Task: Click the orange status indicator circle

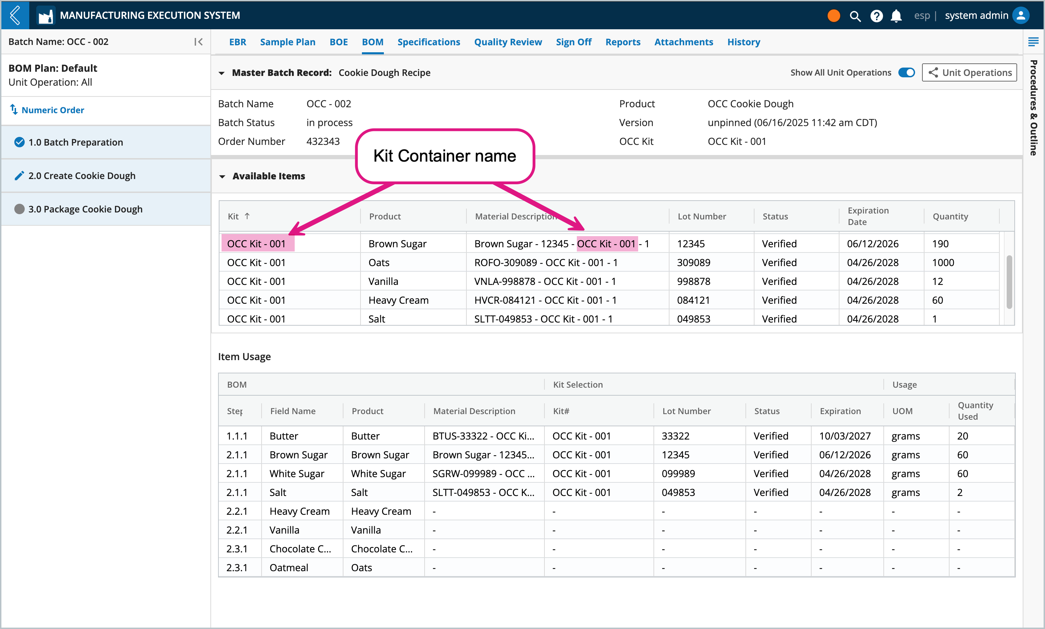Action: pos(834,16)
